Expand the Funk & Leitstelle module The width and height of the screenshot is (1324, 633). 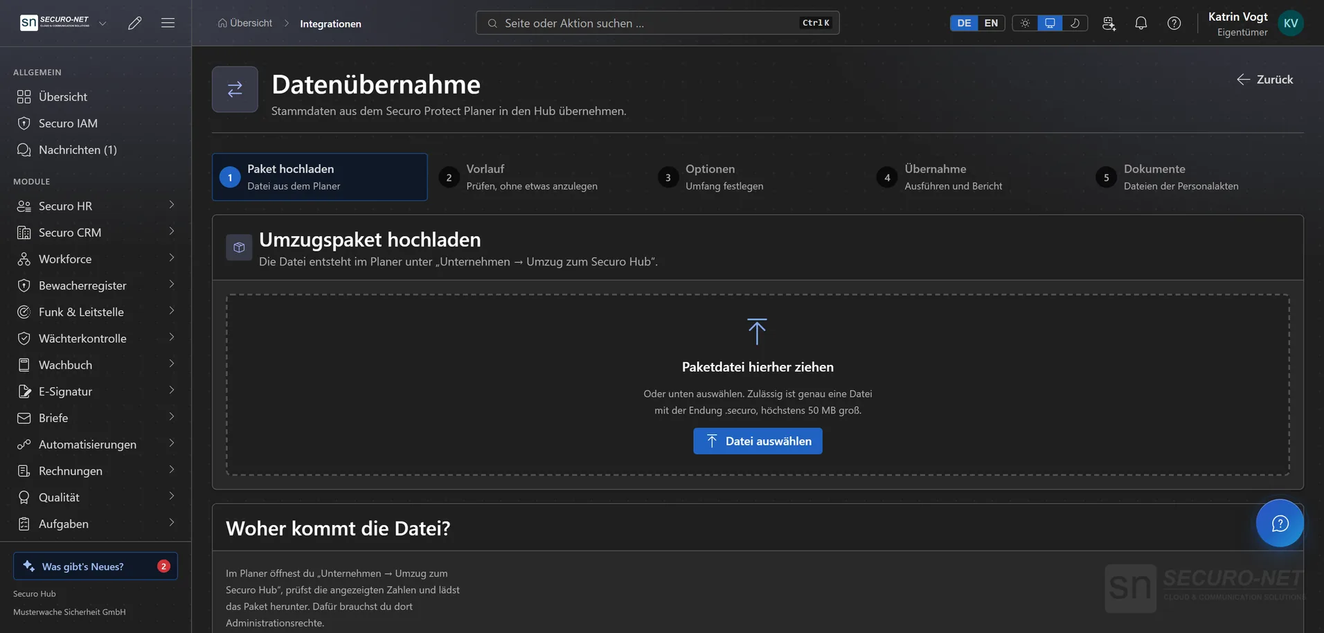(x=96, y=312)
